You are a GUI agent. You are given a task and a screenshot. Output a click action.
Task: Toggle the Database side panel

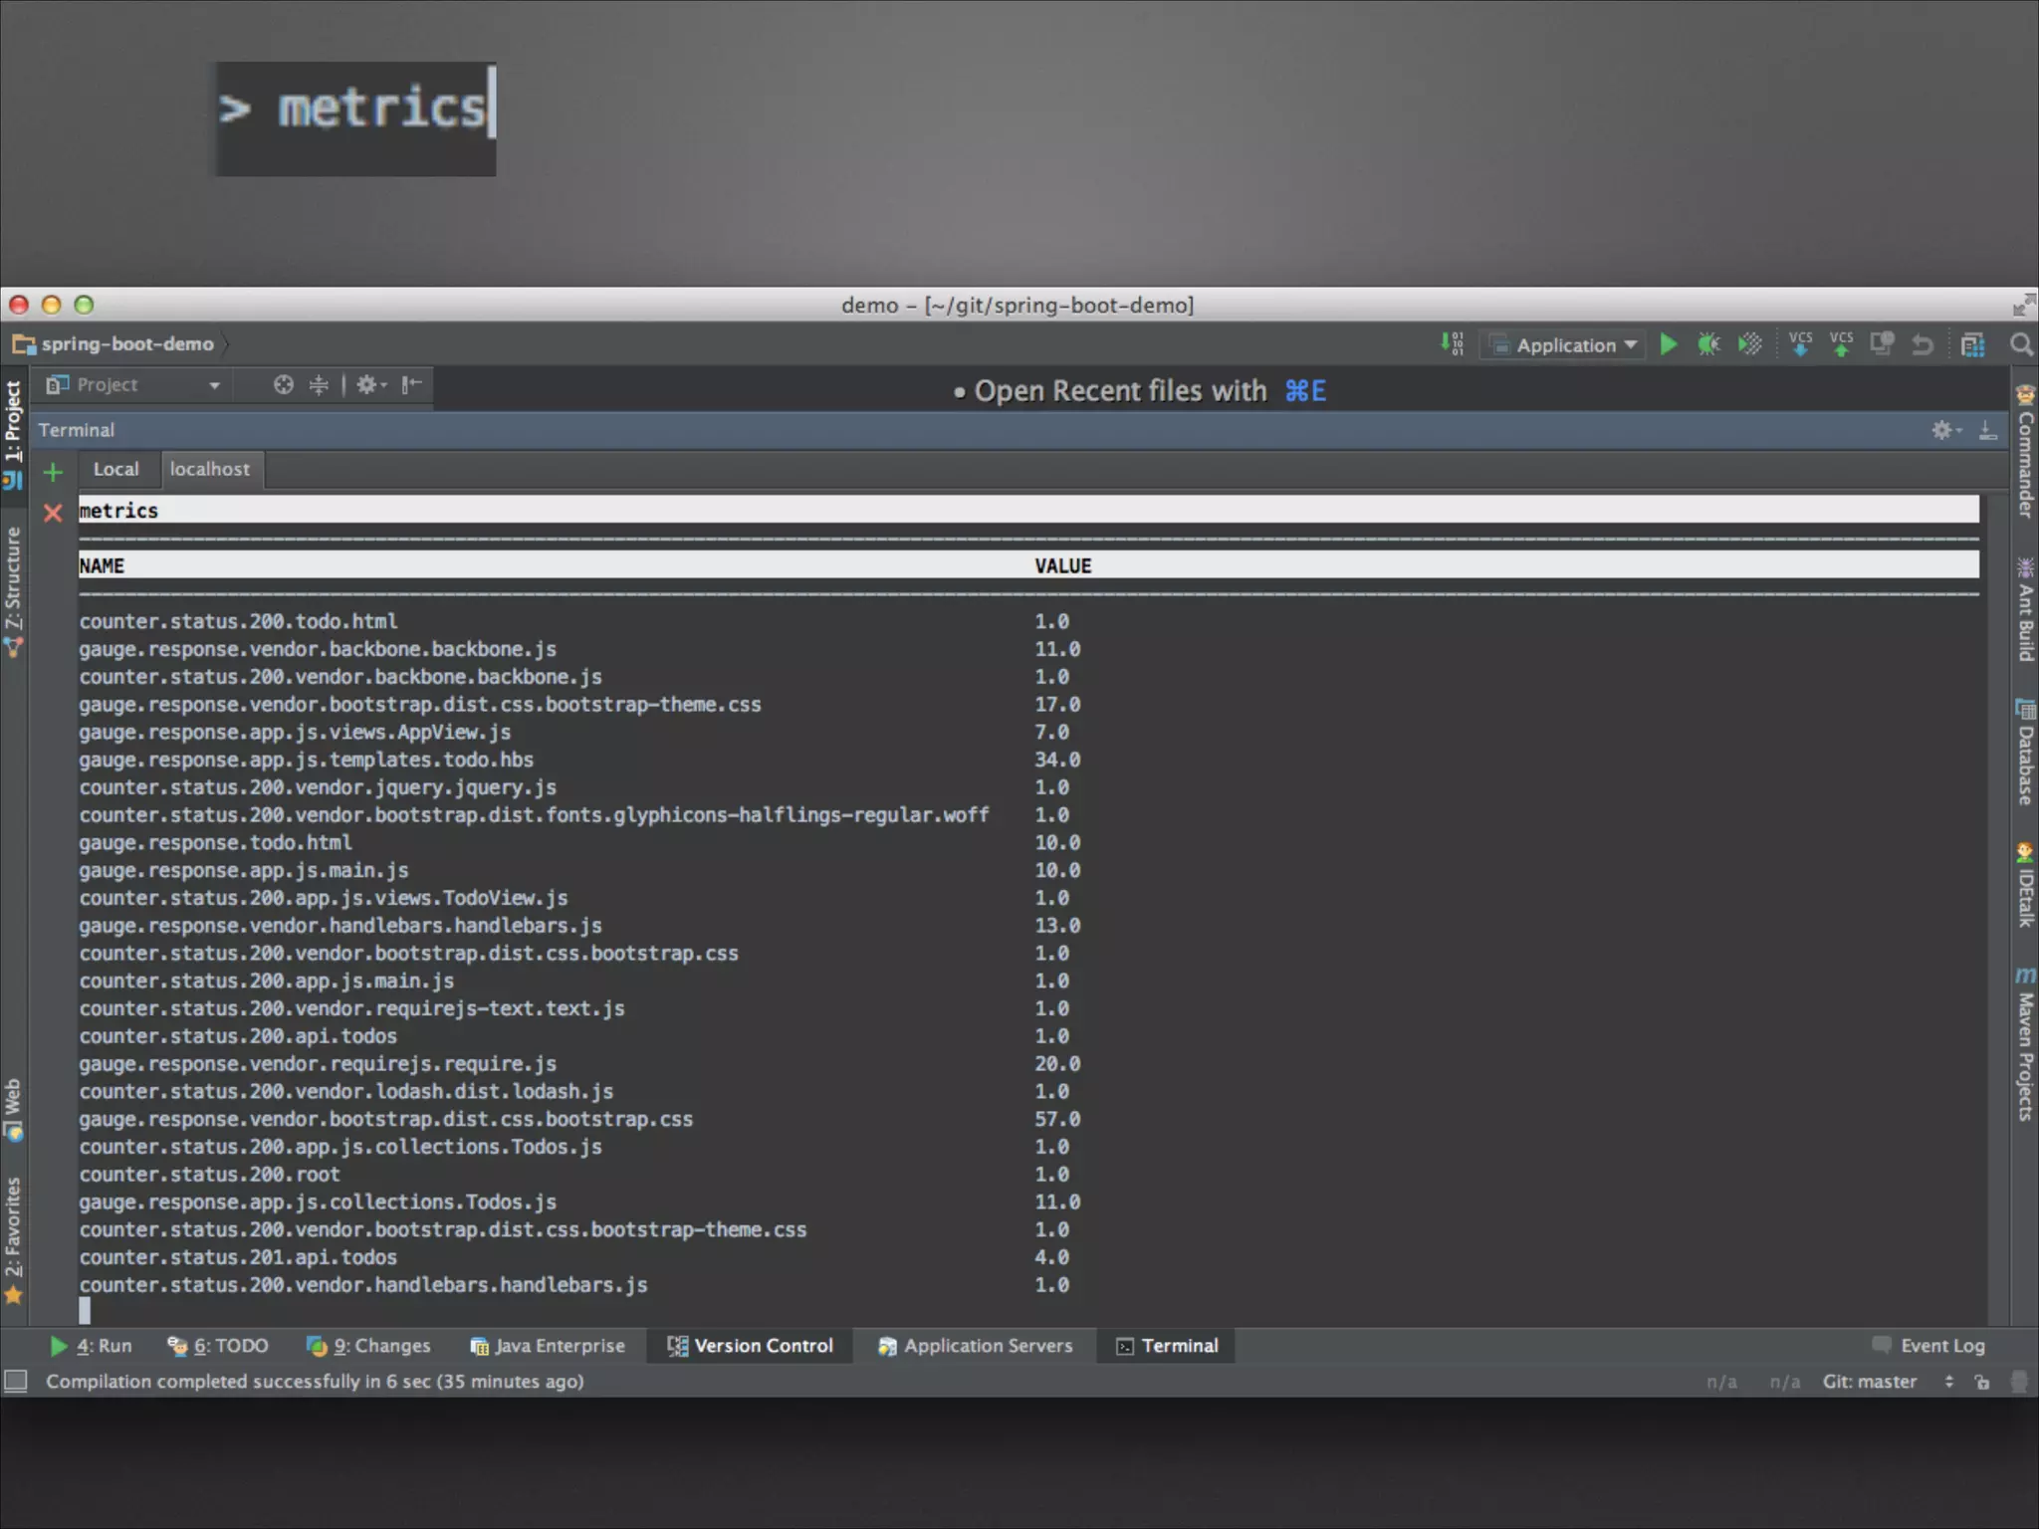pyautogui.click(x=2024, y=754)
